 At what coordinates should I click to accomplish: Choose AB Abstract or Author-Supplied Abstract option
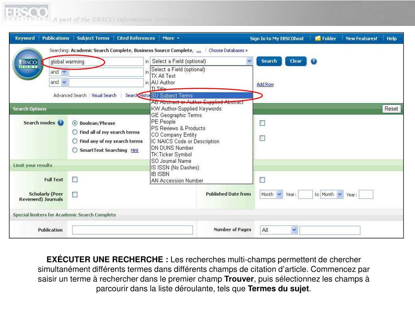(x=202, y=102)
